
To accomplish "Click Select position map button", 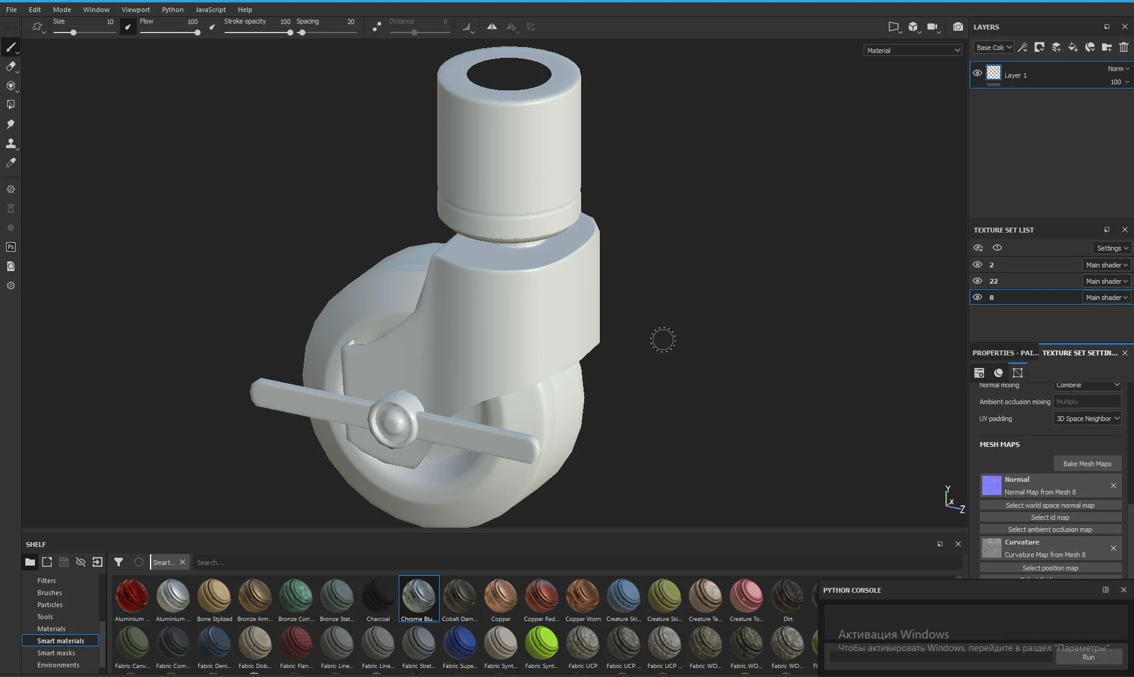I will [x=1050, y=568].
